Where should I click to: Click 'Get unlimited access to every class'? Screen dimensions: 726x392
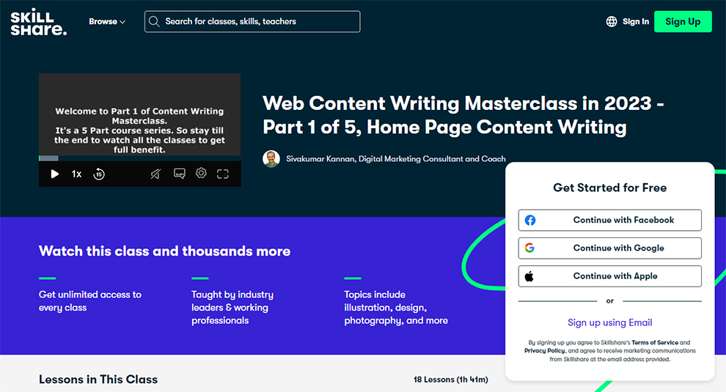90,301
